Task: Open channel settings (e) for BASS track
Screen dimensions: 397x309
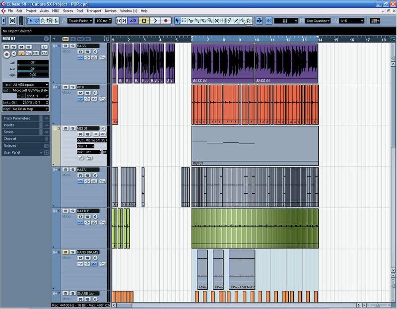Action: coord(95,52)
